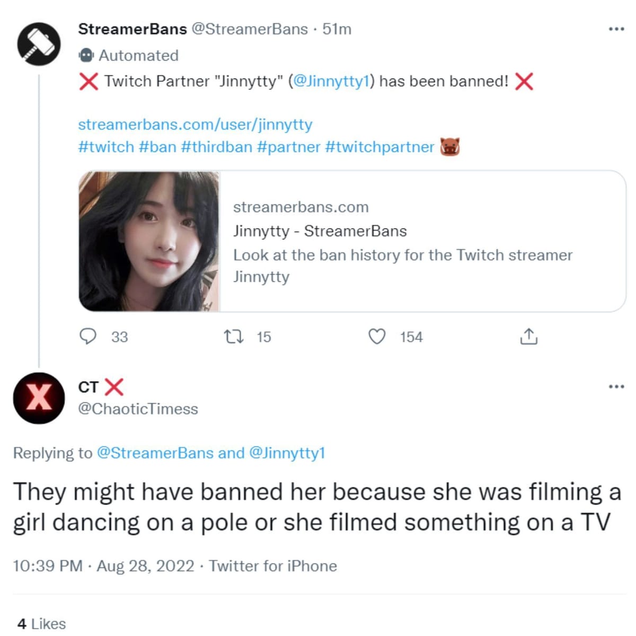The height and width of the screenshot is (636, 636).
Task: Open the reply icon on StreamerBans tweet
Action: (x=89, y=336)
